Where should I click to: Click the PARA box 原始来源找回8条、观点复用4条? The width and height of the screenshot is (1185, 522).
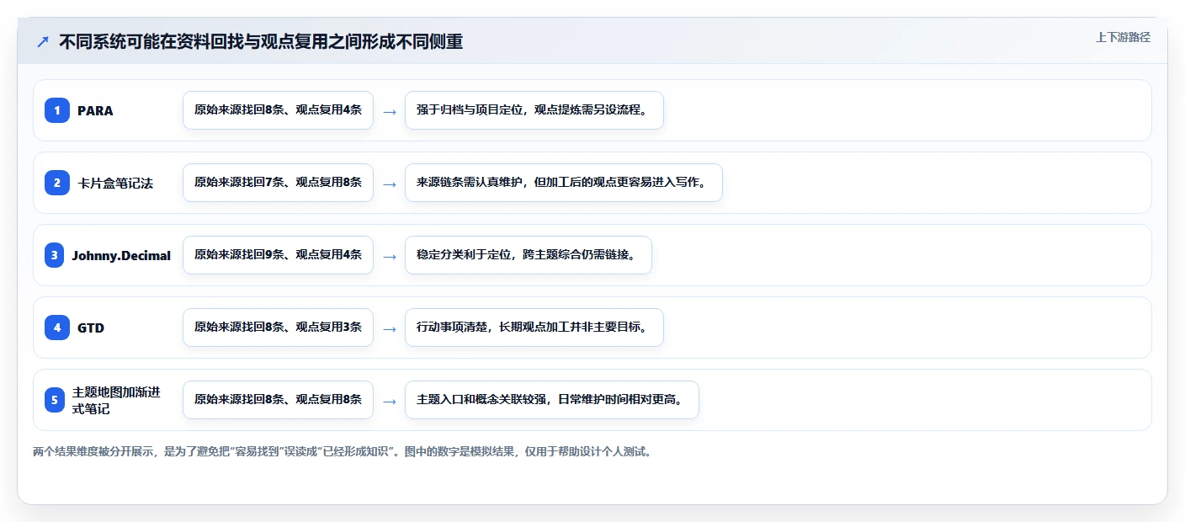pyautogui.click(x=278, y=110)
